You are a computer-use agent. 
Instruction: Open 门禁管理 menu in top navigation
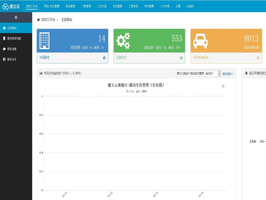(x=86, y=6)
